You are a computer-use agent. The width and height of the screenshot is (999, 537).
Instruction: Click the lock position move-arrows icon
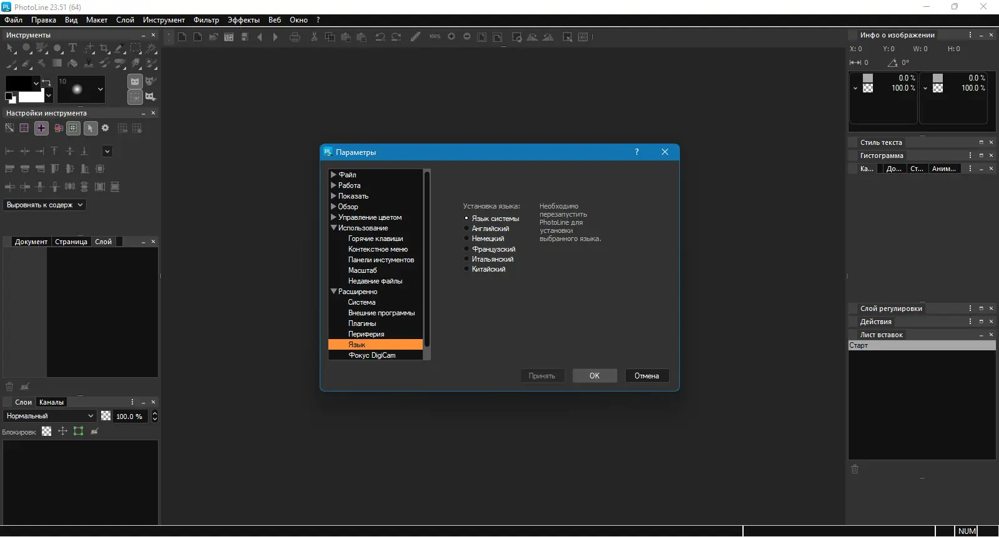coord(62,431)
